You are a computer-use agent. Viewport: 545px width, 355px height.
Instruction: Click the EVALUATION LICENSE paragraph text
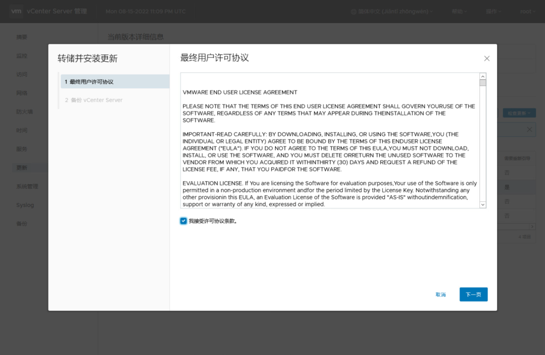[330, 194]
